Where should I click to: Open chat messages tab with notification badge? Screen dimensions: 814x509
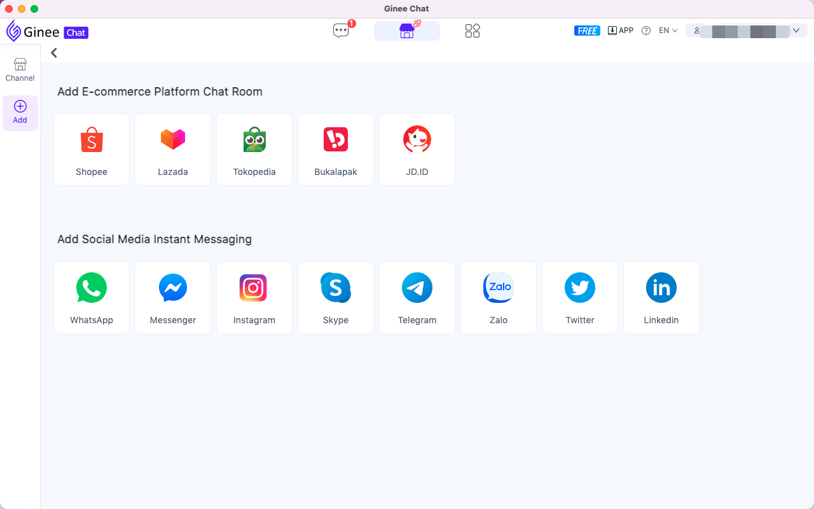[342, 31]
